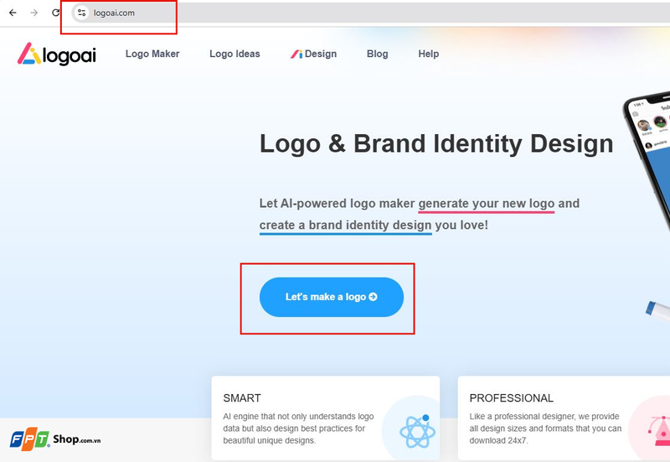Click the logoai logo in header
670x462 pixels.
click(x=57, y=55)
